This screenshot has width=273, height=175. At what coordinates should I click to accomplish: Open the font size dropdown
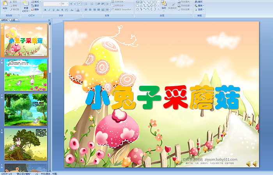[67, 4]
